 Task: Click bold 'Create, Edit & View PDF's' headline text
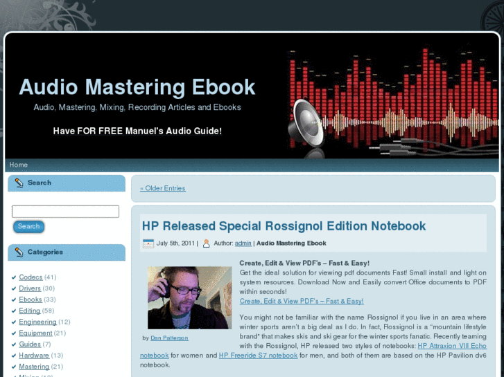(x=304, y=264)
